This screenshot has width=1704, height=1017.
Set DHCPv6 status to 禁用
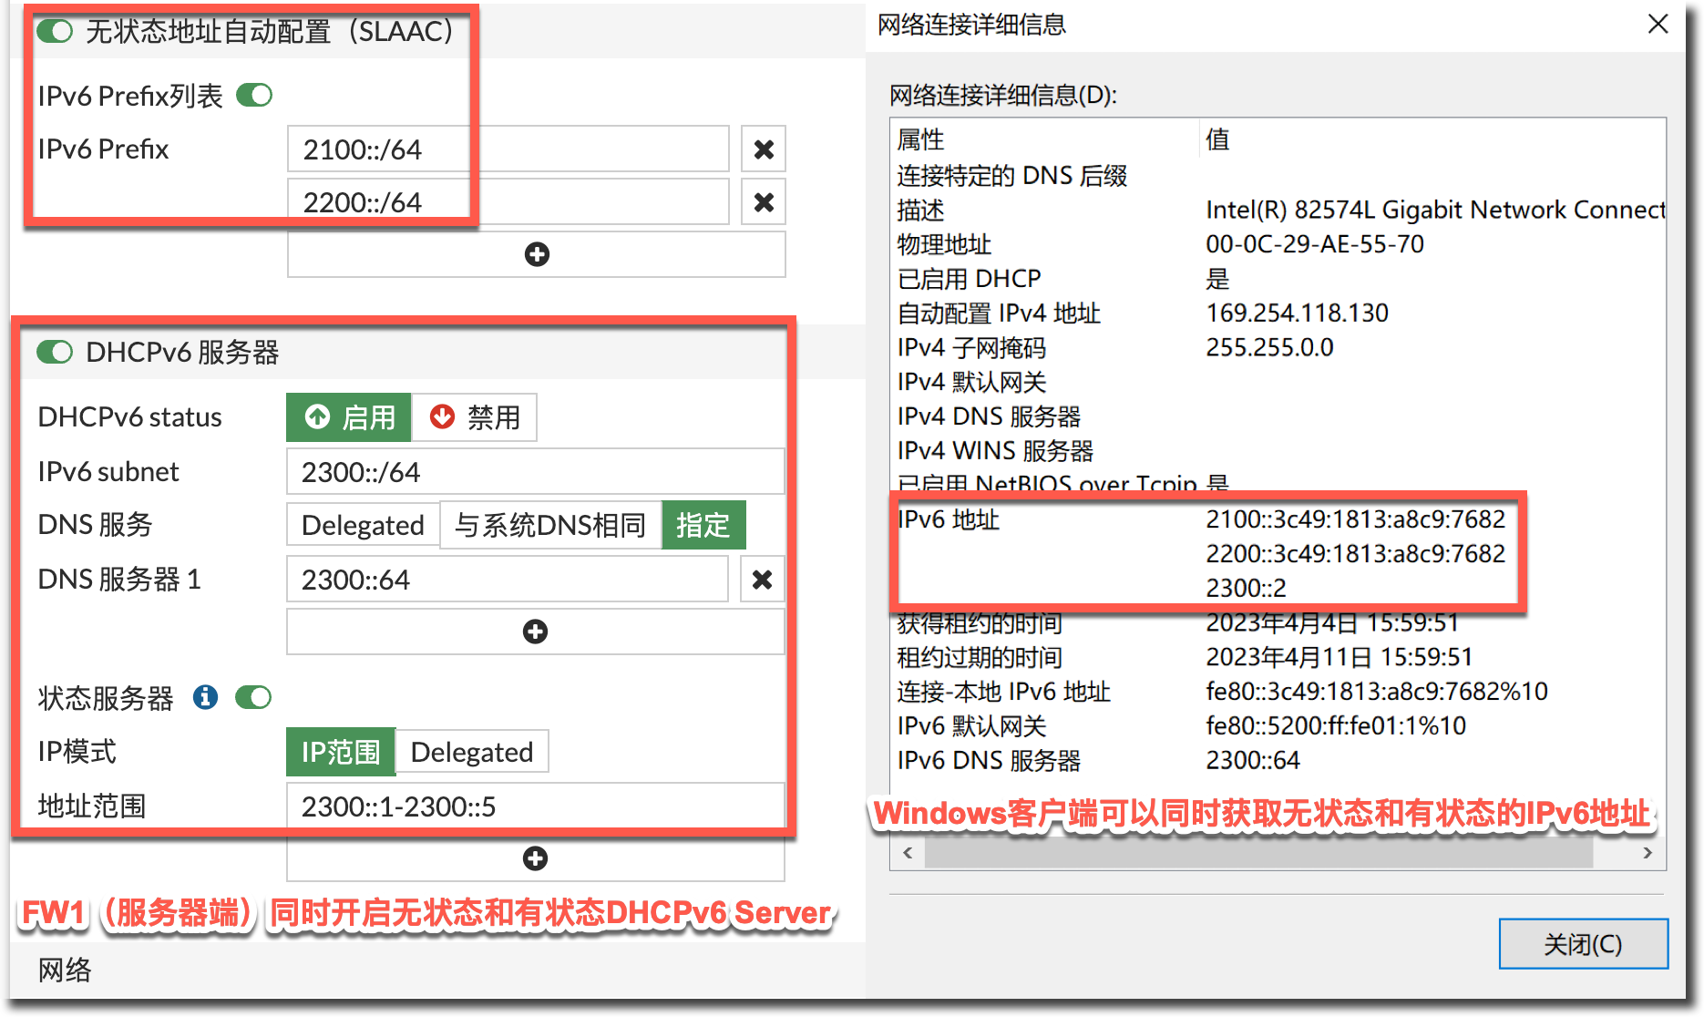click(475, 417)
